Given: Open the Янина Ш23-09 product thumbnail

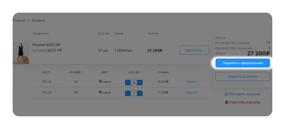Looking at the screenshot, I should pyautogui.click(x=21, y=53).
